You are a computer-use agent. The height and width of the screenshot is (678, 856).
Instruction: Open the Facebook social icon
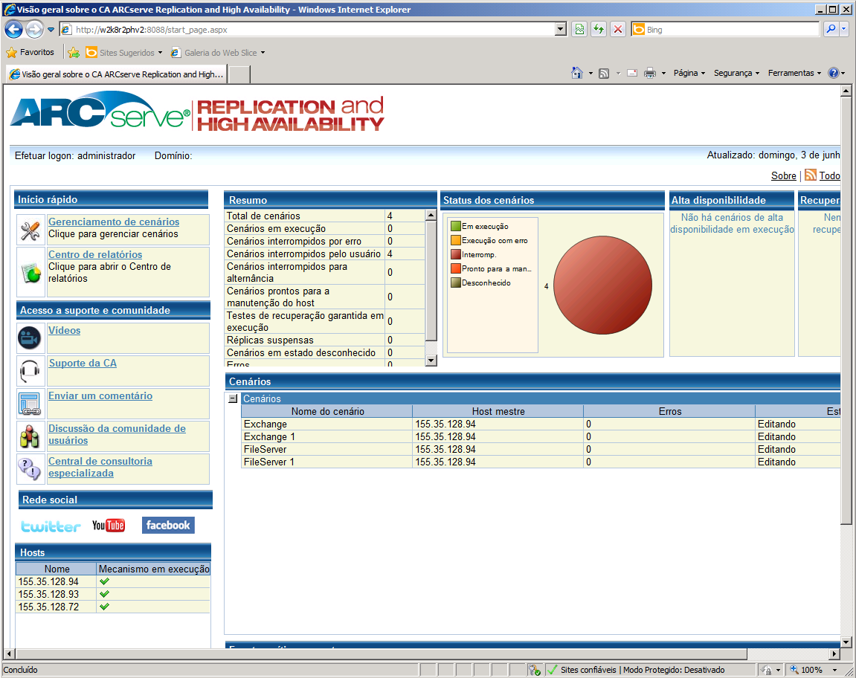coord(168,525)
